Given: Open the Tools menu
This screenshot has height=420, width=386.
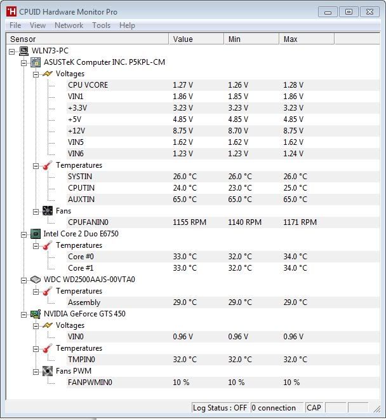Looking at the screenshot, I should (101, 25).
